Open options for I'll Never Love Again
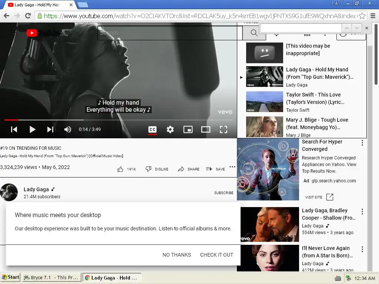Image resolution: width=379 pixels, height=284 pixels. click(x=362, y=249)
